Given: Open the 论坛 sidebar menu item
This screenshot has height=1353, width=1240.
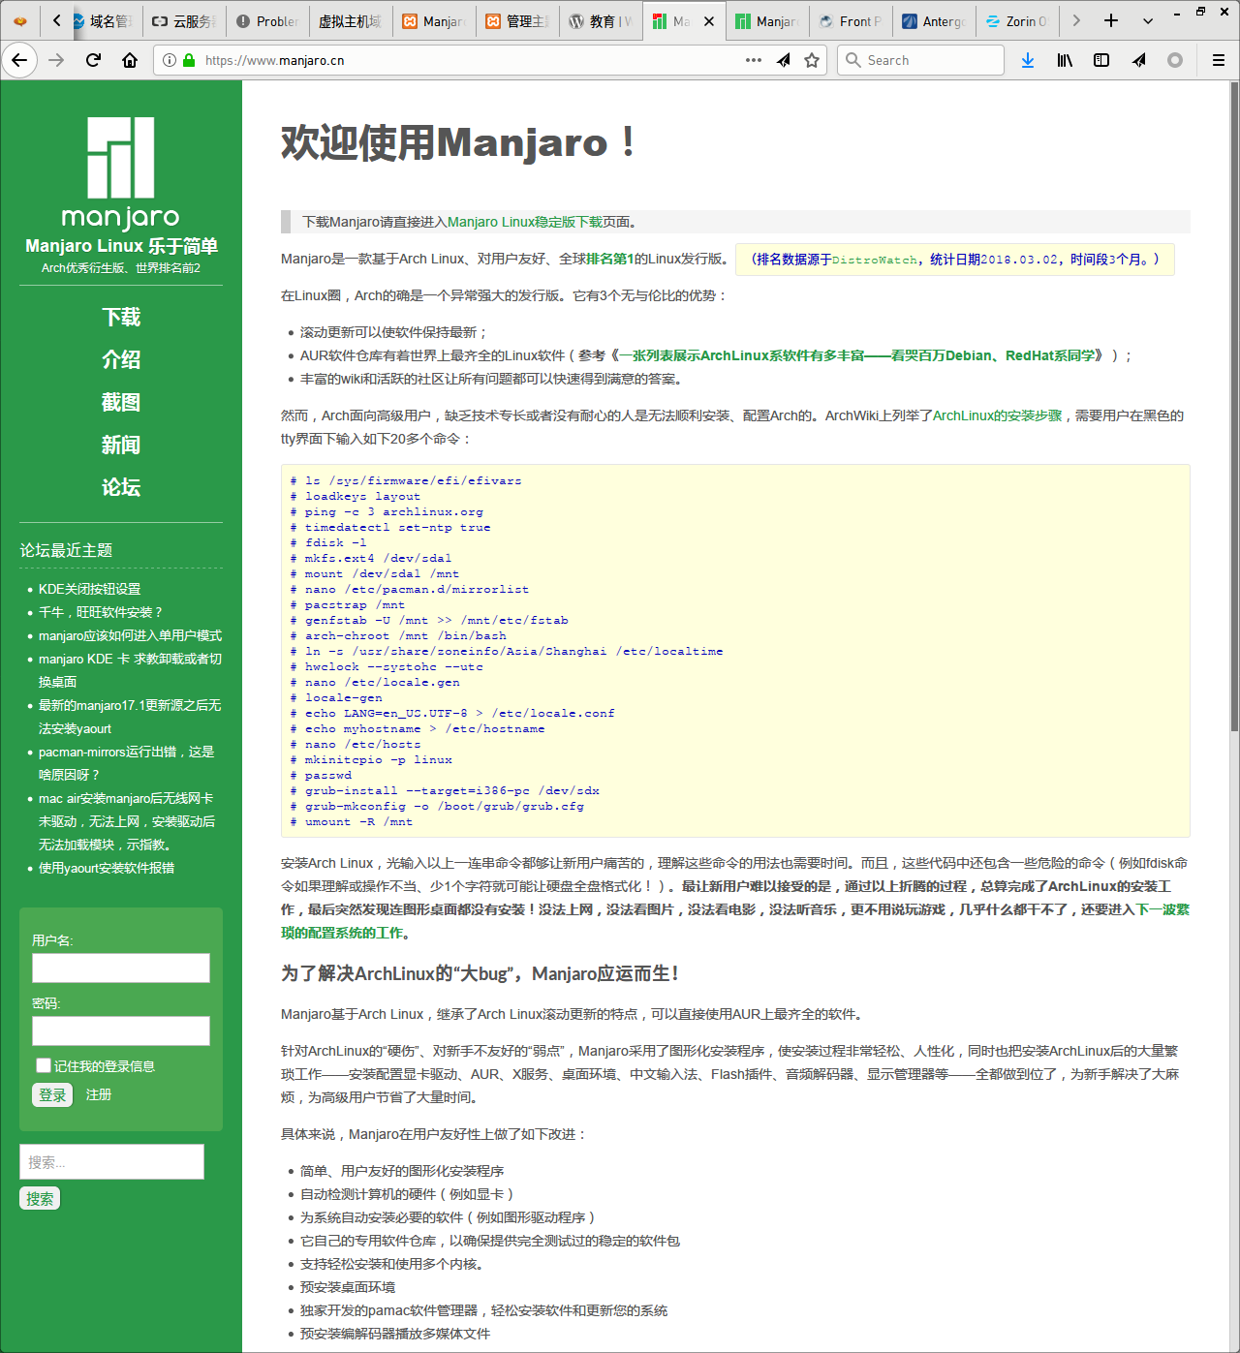Looking at the screenshot, I should point(121,487).
